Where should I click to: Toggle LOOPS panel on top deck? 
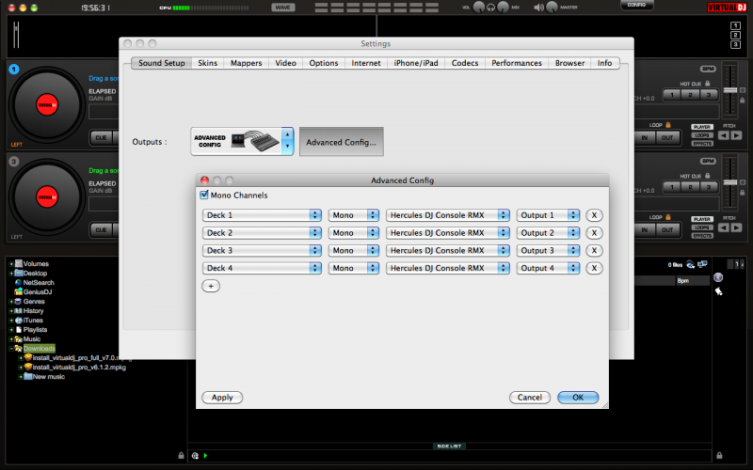(702, 135)
